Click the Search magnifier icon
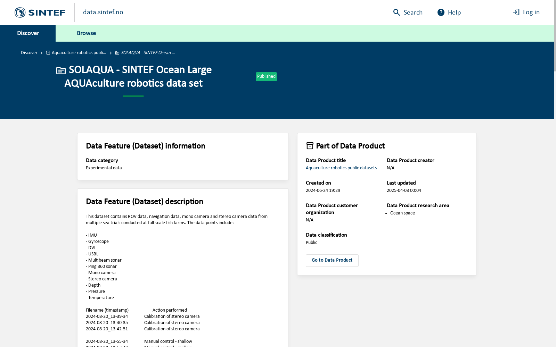Screen dimensions: 556x347 pyautogui.click(x=396, y=12)
